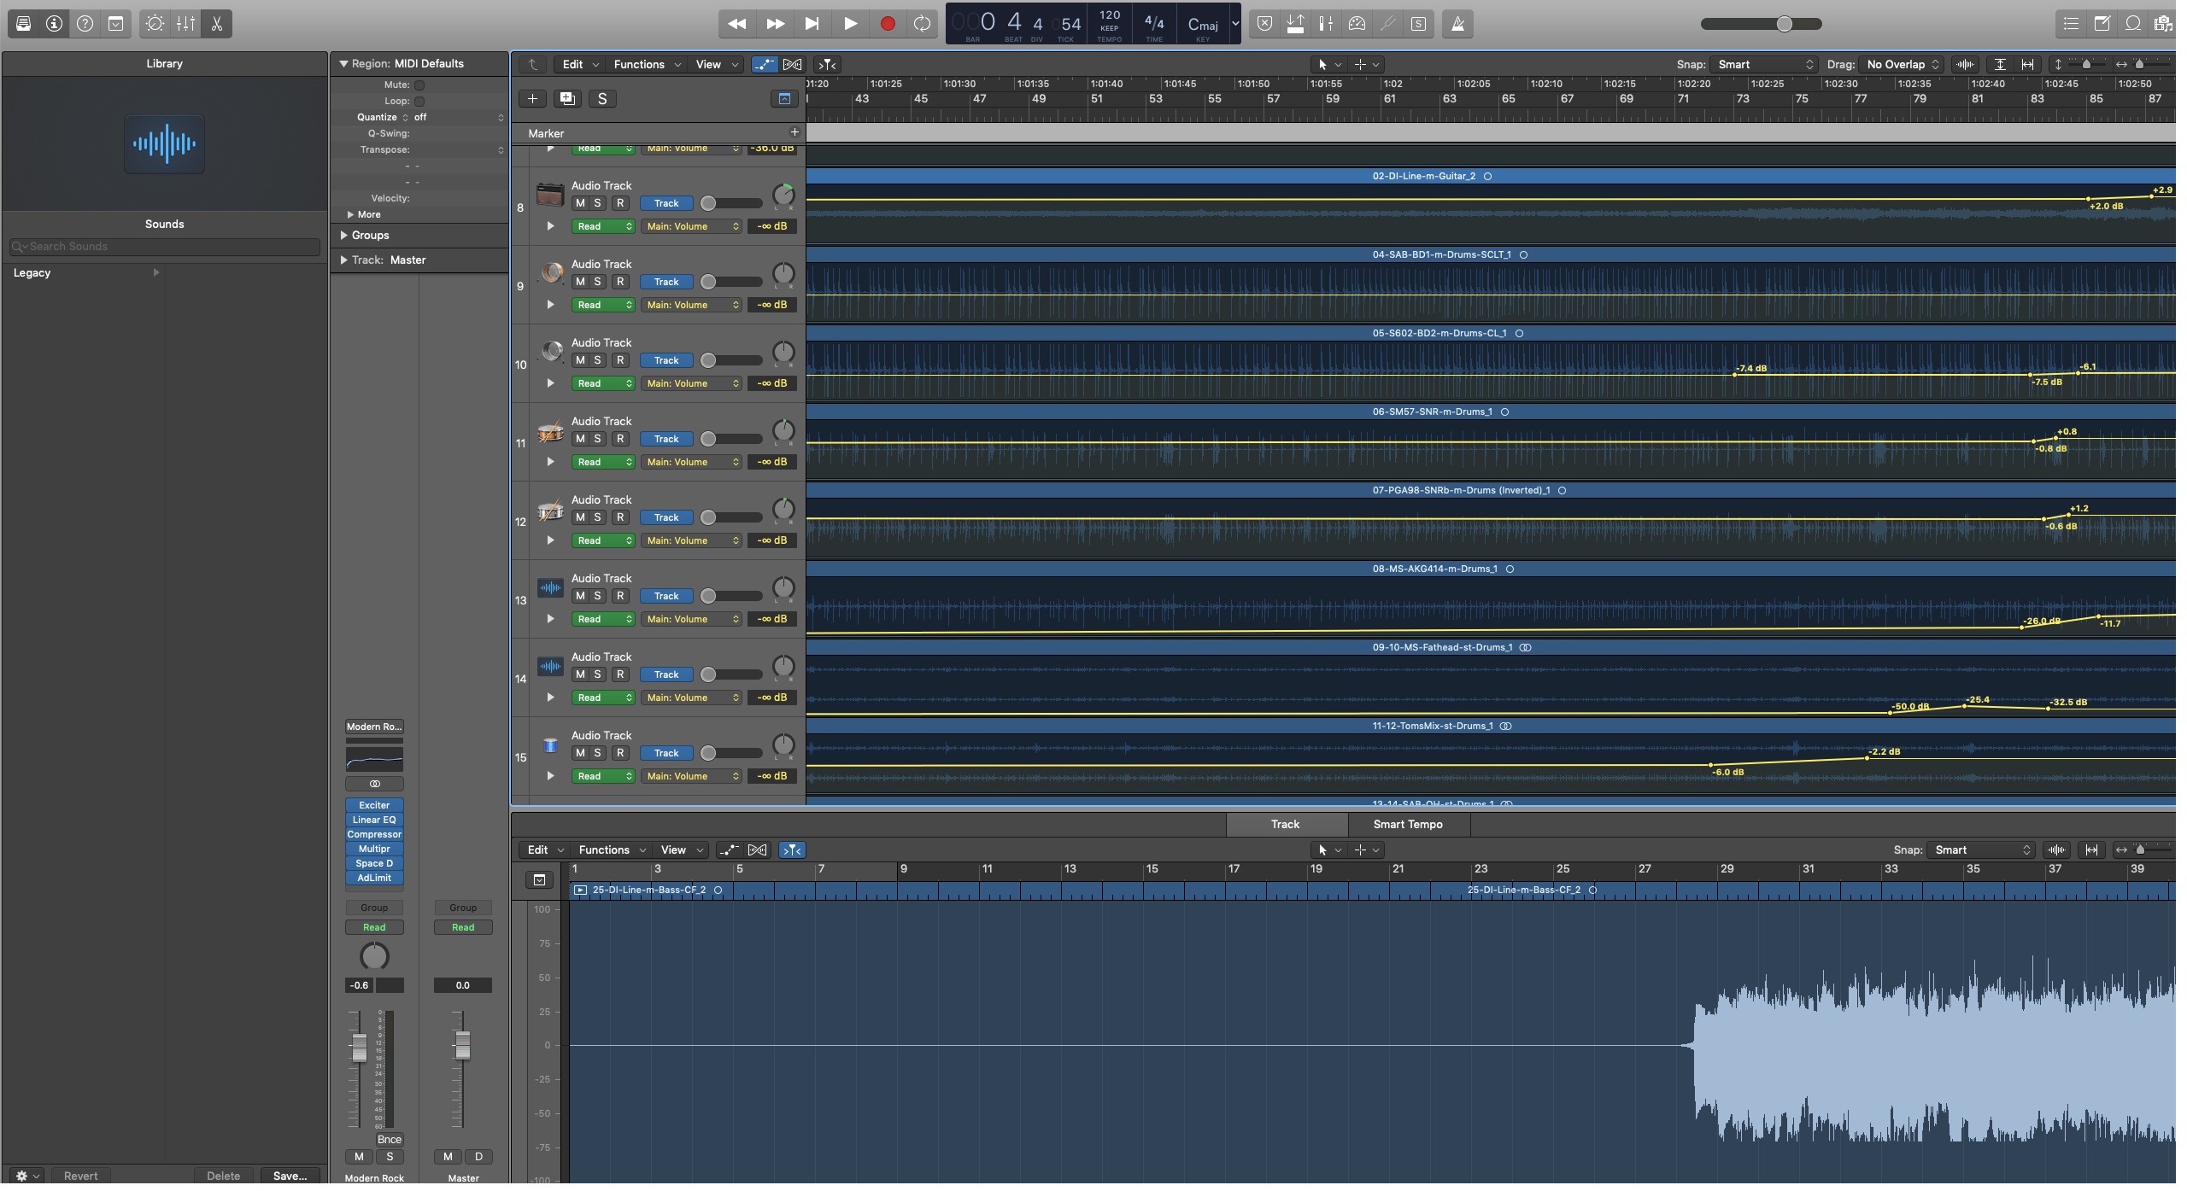
Task: Toggle the Metronome click icon
Action: 1458,24
